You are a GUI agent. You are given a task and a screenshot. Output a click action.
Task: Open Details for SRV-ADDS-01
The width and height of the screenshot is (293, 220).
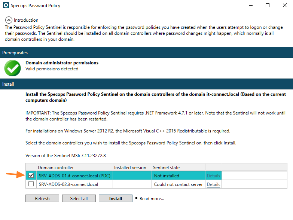pyautogui.click(x=213, y=176)
